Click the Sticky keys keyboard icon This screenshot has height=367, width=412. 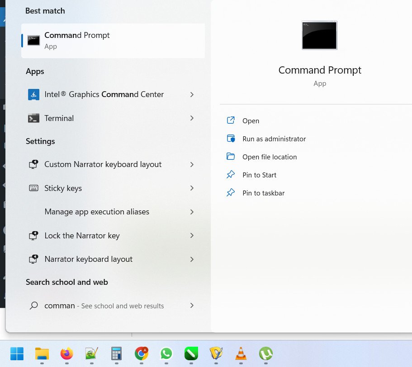pos(33,188)
